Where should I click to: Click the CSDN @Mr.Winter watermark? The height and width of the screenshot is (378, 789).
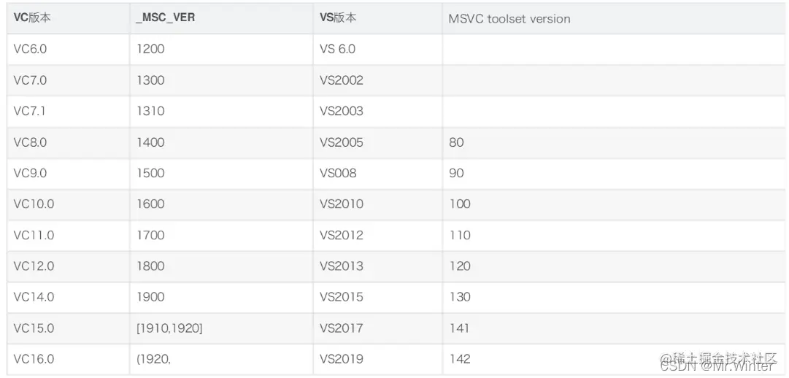(717, 367)
